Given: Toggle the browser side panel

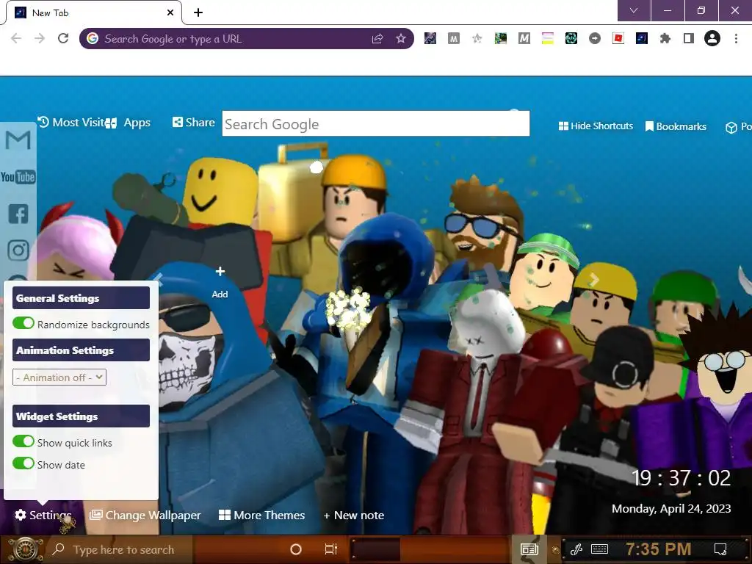Looking at the screenshot, I should point(689,38).
